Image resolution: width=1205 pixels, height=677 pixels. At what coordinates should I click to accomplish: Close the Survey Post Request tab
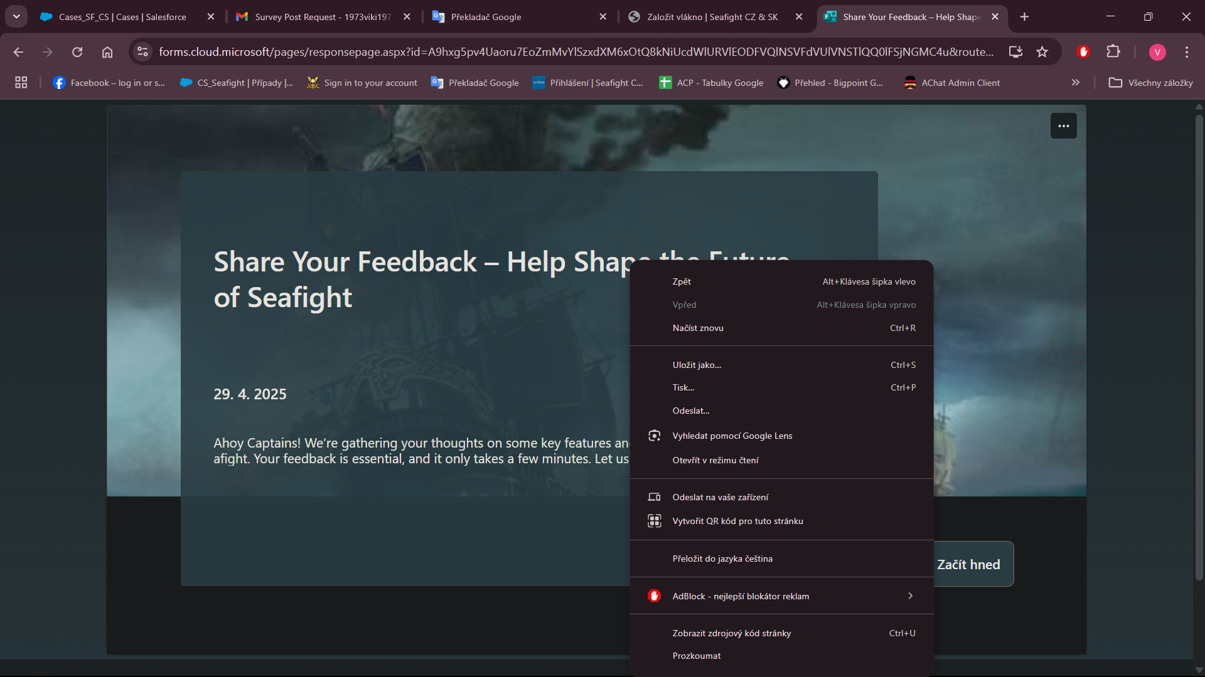pos(407,17)
